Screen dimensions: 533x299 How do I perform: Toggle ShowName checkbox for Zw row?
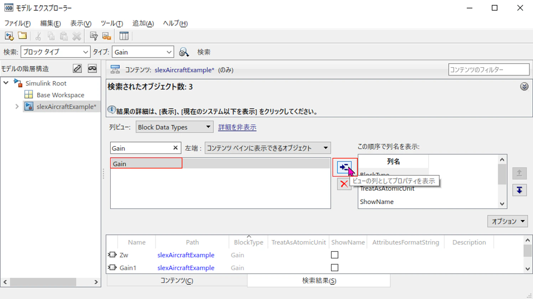click(335, 255)
